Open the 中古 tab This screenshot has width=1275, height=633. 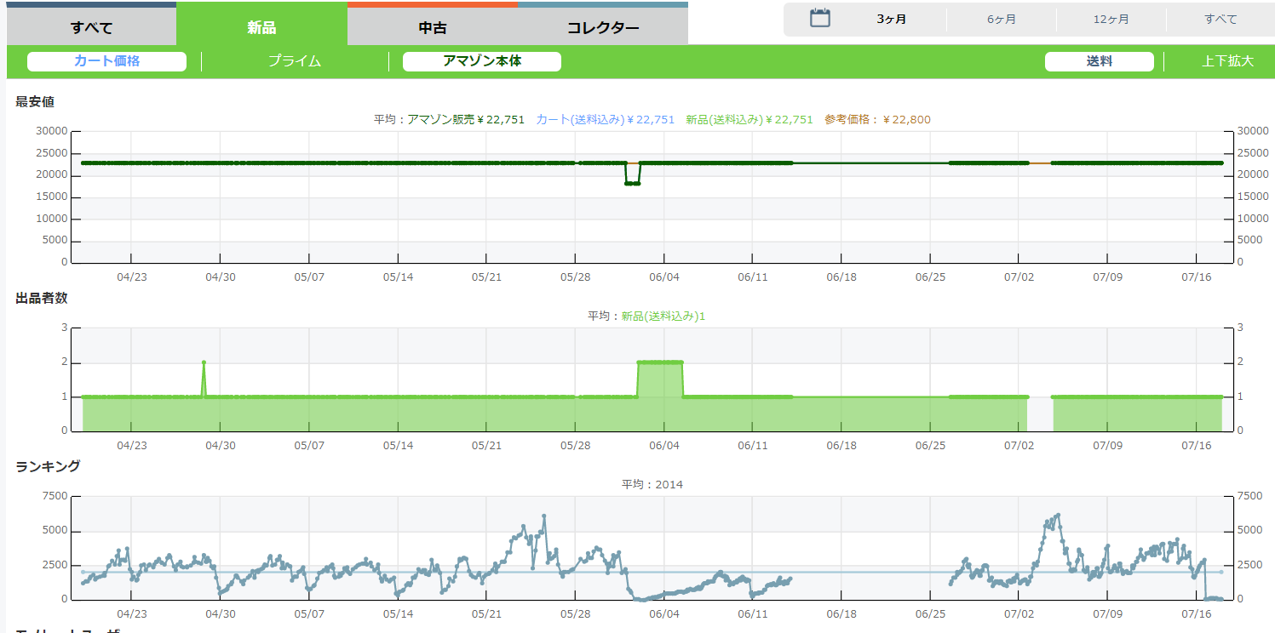pos(433,27)
